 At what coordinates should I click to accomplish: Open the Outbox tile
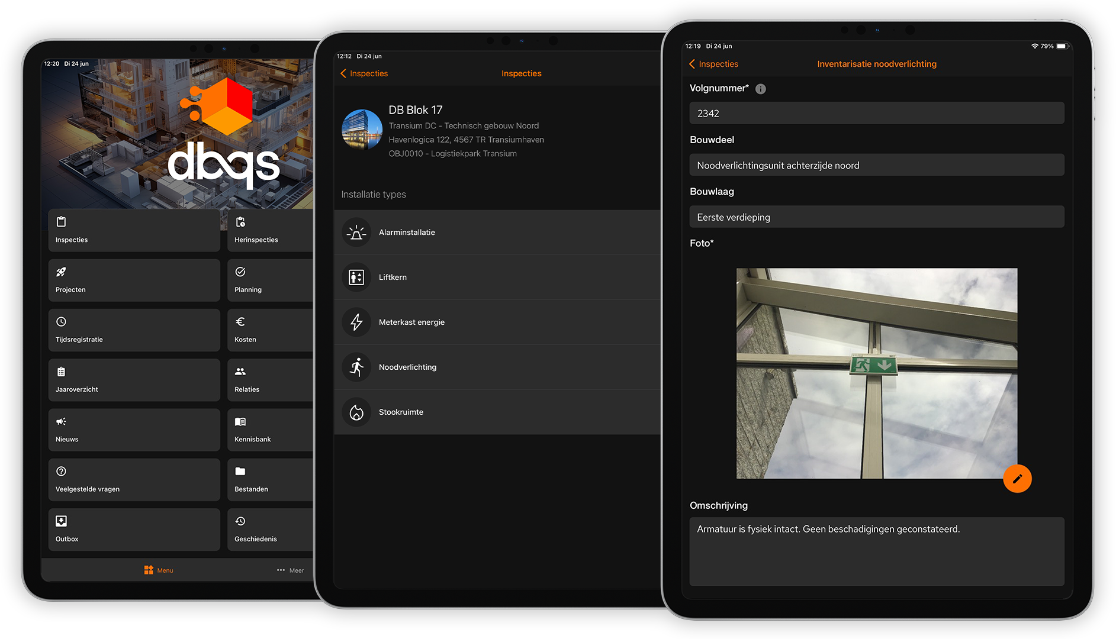pyautogui.click(x=134, y=530)
